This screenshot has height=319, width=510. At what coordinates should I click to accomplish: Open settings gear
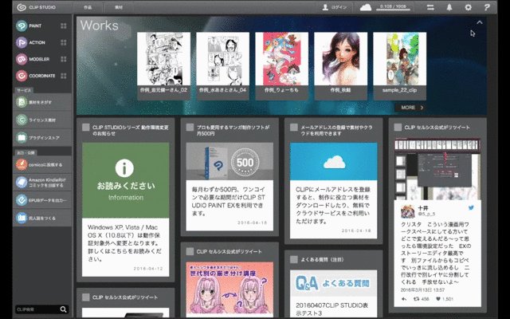click(468, 7)
